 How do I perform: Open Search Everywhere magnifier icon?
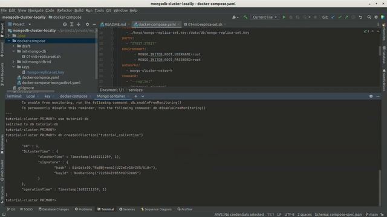point(369,17)
